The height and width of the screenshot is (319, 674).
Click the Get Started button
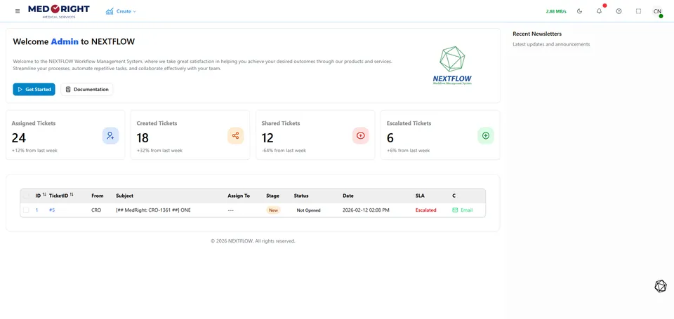click(34, 89)
